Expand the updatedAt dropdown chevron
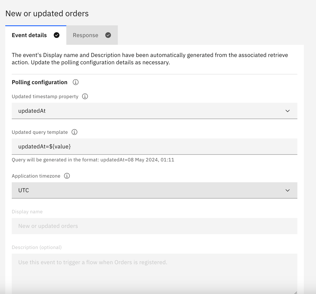This screenshot has width=316, height=294. pos(288,111)
